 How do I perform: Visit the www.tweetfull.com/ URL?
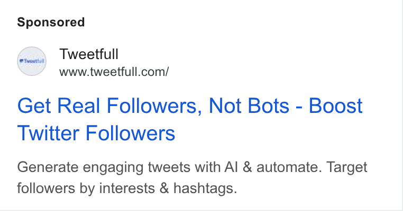tap(114, 72)
